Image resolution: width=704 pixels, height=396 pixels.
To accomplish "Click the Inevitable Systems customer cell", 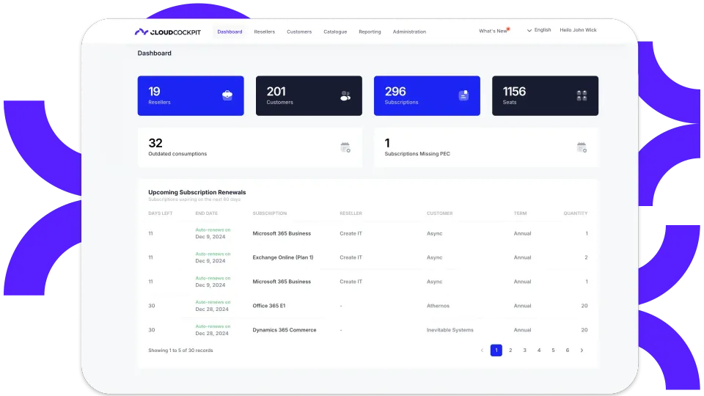I will tap(450, 330).
